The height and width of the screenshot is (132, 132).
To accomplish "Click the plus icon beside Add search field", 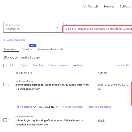I will point(5,40).
